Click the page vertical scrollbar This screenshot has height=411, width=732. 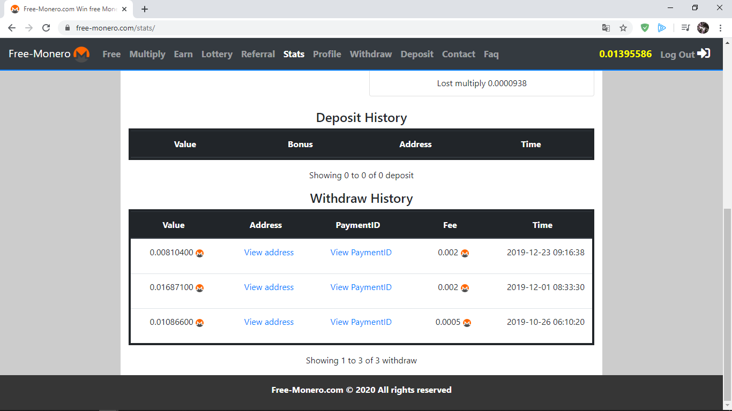point(727,304)
